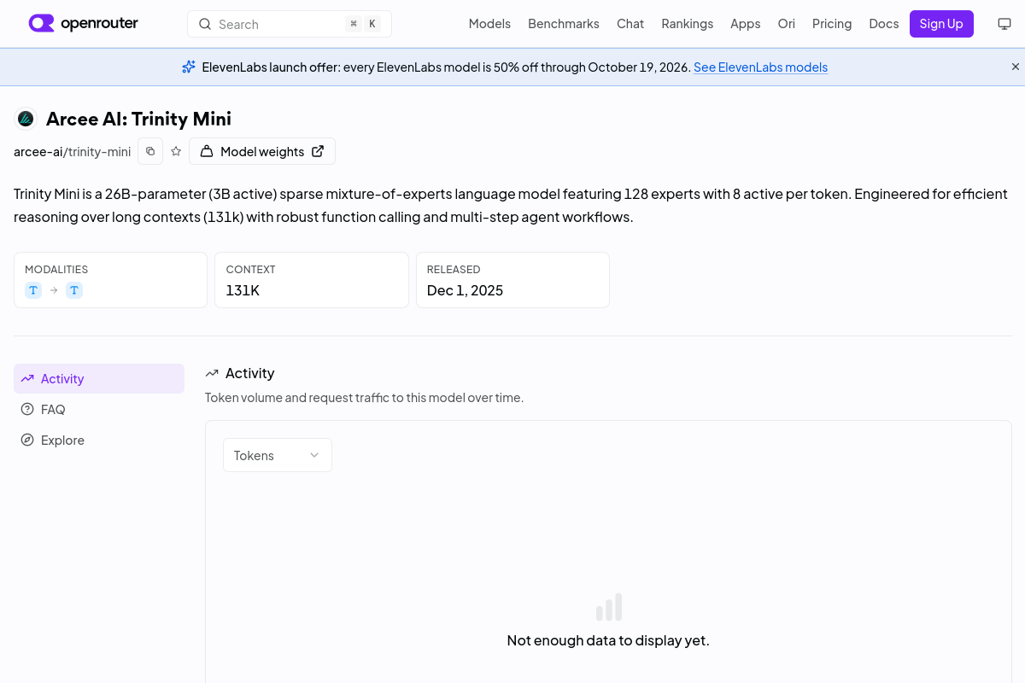This screenshot has width=1025, height=683.
Task: Click the sparkle icon in the ElevenLabs banner
Action: [189, 67]
